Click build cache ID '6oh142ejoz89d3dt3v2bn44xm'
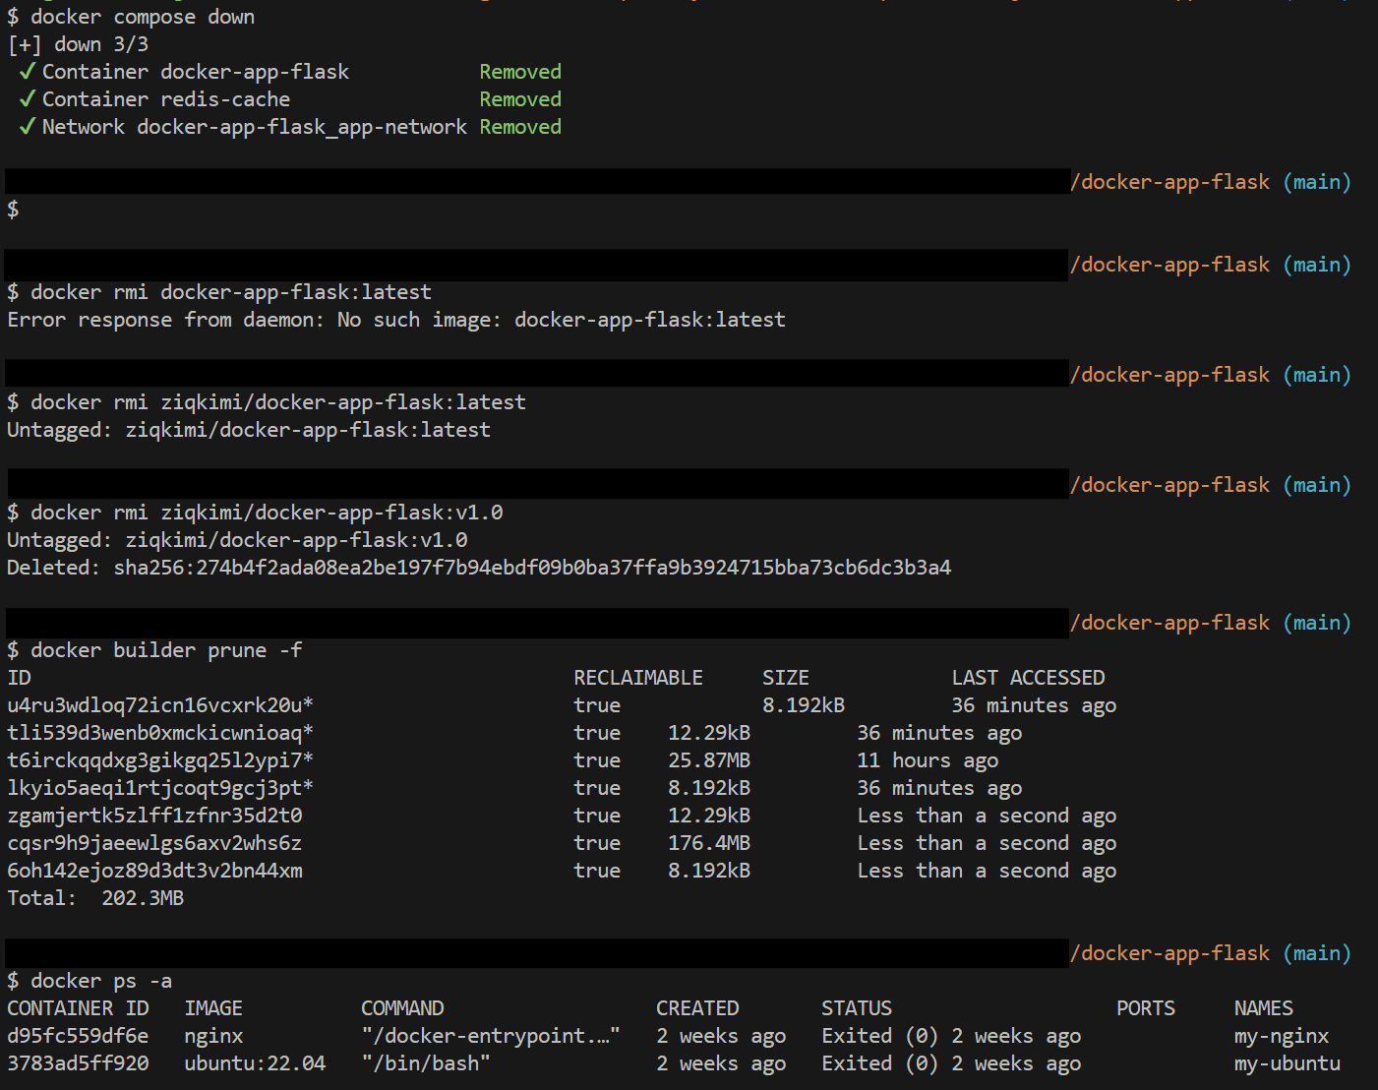The image size is (1378, 1090). [x=154, y=871]
